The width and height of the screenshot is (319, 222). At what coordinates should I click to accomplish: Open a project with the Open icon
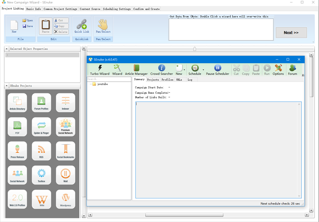[28, 20]
